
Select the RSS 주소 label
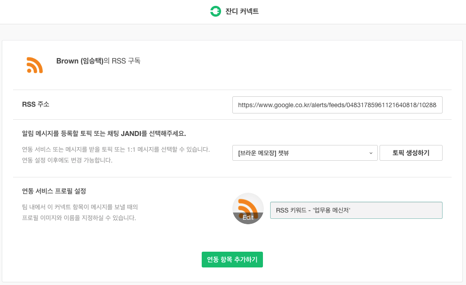(x=36, y=104)
